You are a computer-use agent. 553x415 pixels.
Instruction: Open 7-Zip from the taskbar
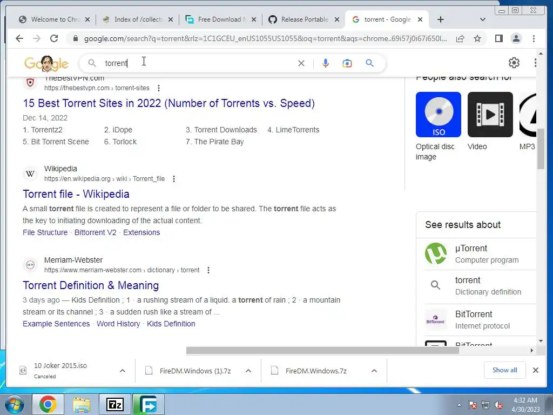pyautogui.click(x=115, y=404)
